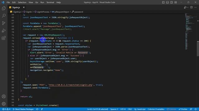Open notifications bell icon
199x111 pixels.
[x=196, y=109]
